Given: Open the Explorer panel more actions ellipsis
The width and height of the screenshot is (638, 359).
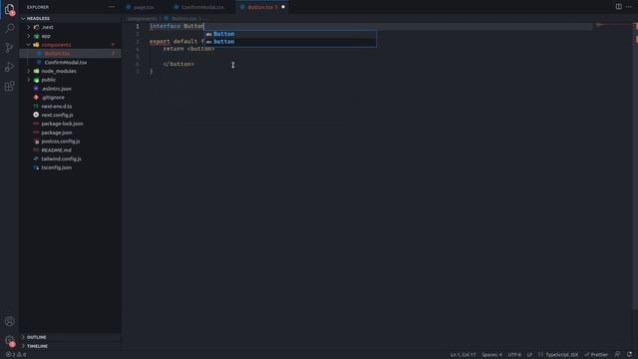Looking at the screenshot, I should [x=112, y=7].
